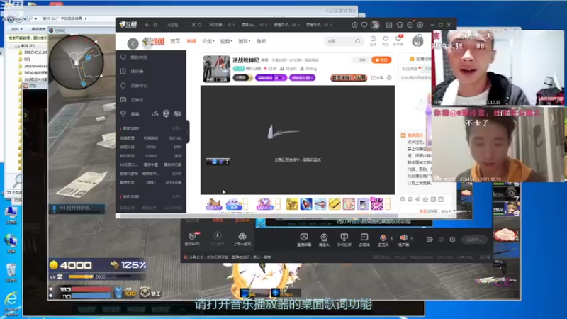The image size is (567, 319).
Task: Switch to the 大司马 browser tab
Action: point(173,25)
